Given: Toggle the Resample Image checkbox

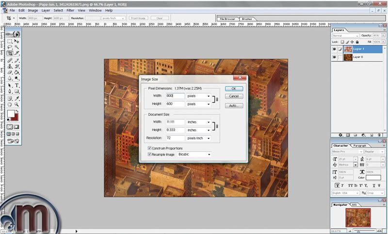Looking at the screenshot, I should tap(150, 154).
